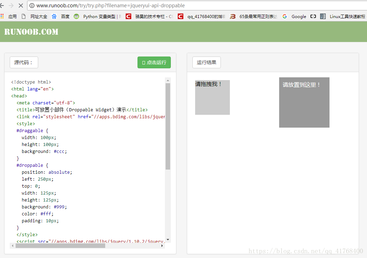
Task: Click the <head> code line
Action: (x=19, y=96)
